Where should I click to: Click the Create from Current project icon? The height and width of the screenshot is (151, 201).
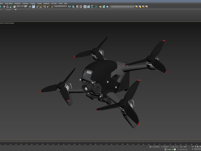[x=147, y=7]
